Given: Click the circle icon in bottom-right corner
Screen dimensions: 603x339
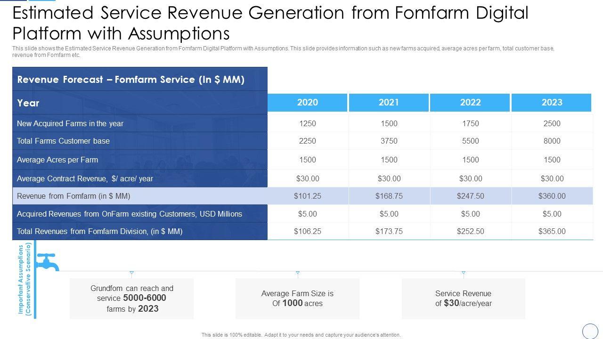Looking at the screenshot, I should (590, 331).
